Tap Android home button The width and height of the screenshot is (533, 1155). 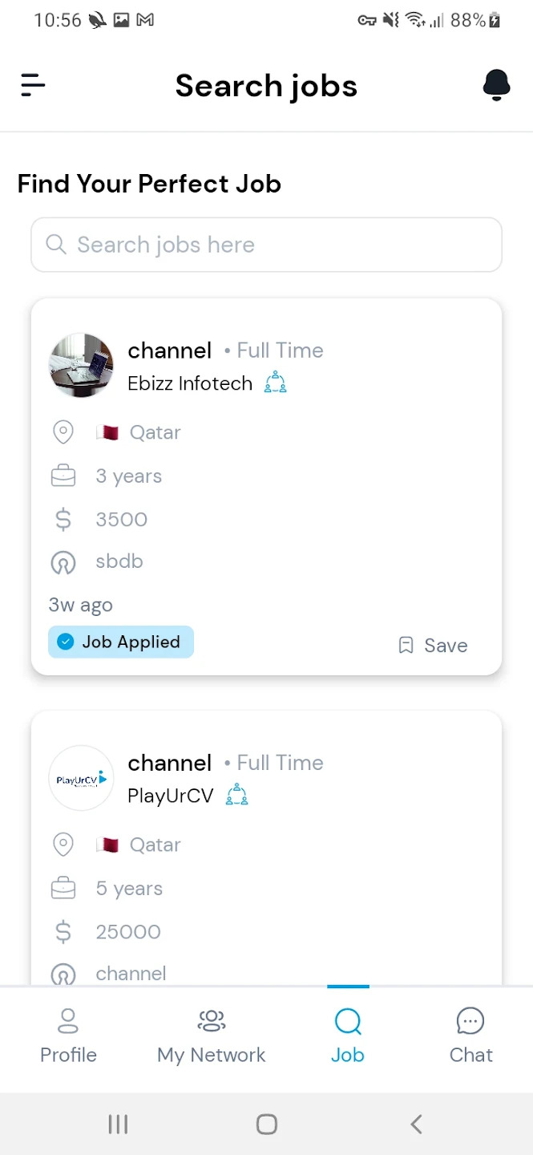(x=267, y=1125)
